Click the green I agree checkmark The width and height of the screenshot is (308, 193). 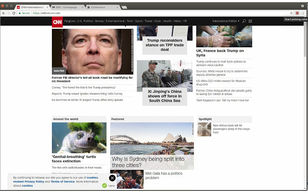tap(104, 185)
